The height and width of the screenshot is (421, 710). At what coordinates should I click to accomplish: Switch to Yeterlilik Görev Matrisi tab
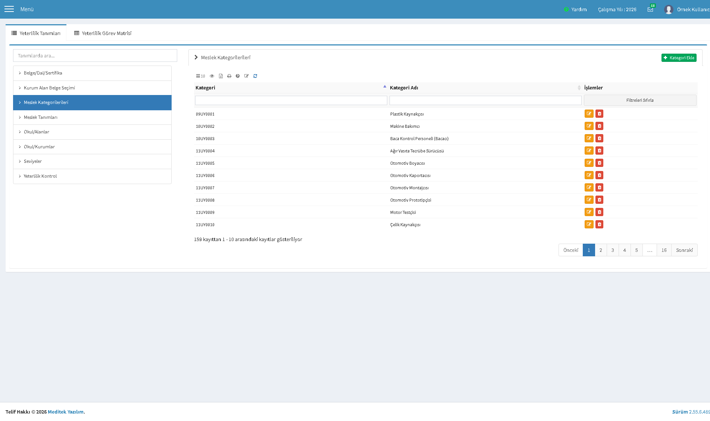tap(103, 33)
